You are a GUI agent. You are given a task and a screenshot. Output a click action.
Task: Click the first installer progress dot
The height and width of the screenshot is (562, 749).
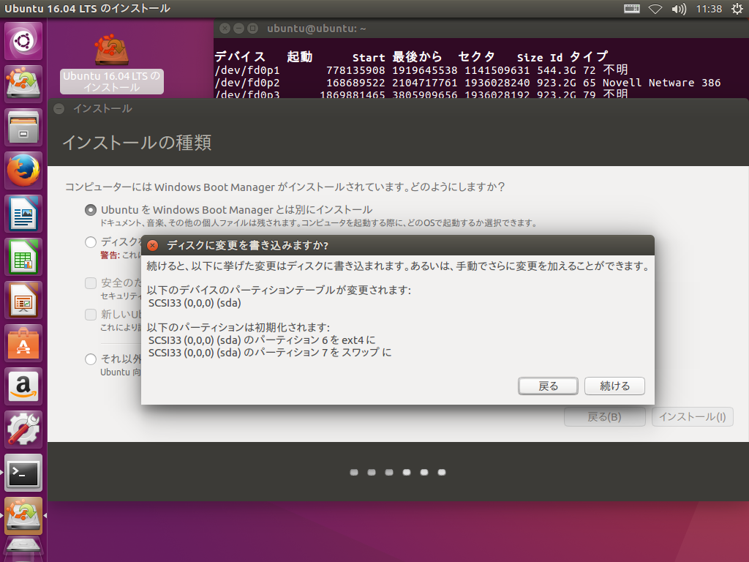pyautogui.click(x=354, y=472)
